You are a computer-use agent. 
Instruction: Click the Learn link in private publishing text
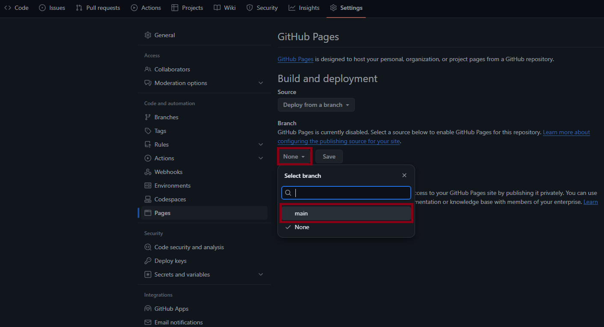591,202
